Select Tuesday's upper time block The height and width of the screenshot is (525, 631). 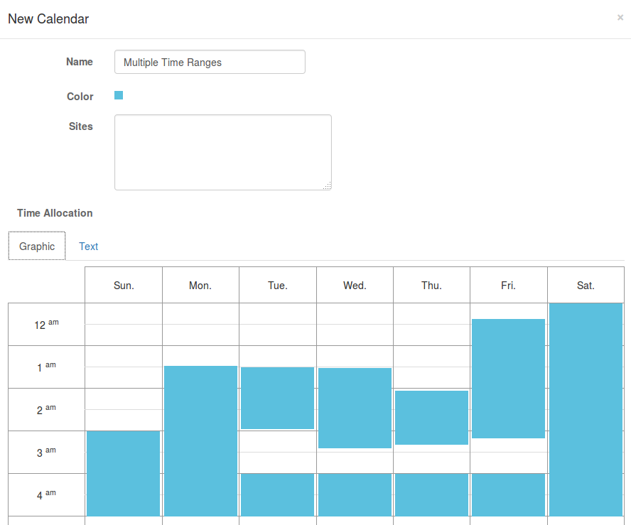pyautogui.click(x=278, y=398)
